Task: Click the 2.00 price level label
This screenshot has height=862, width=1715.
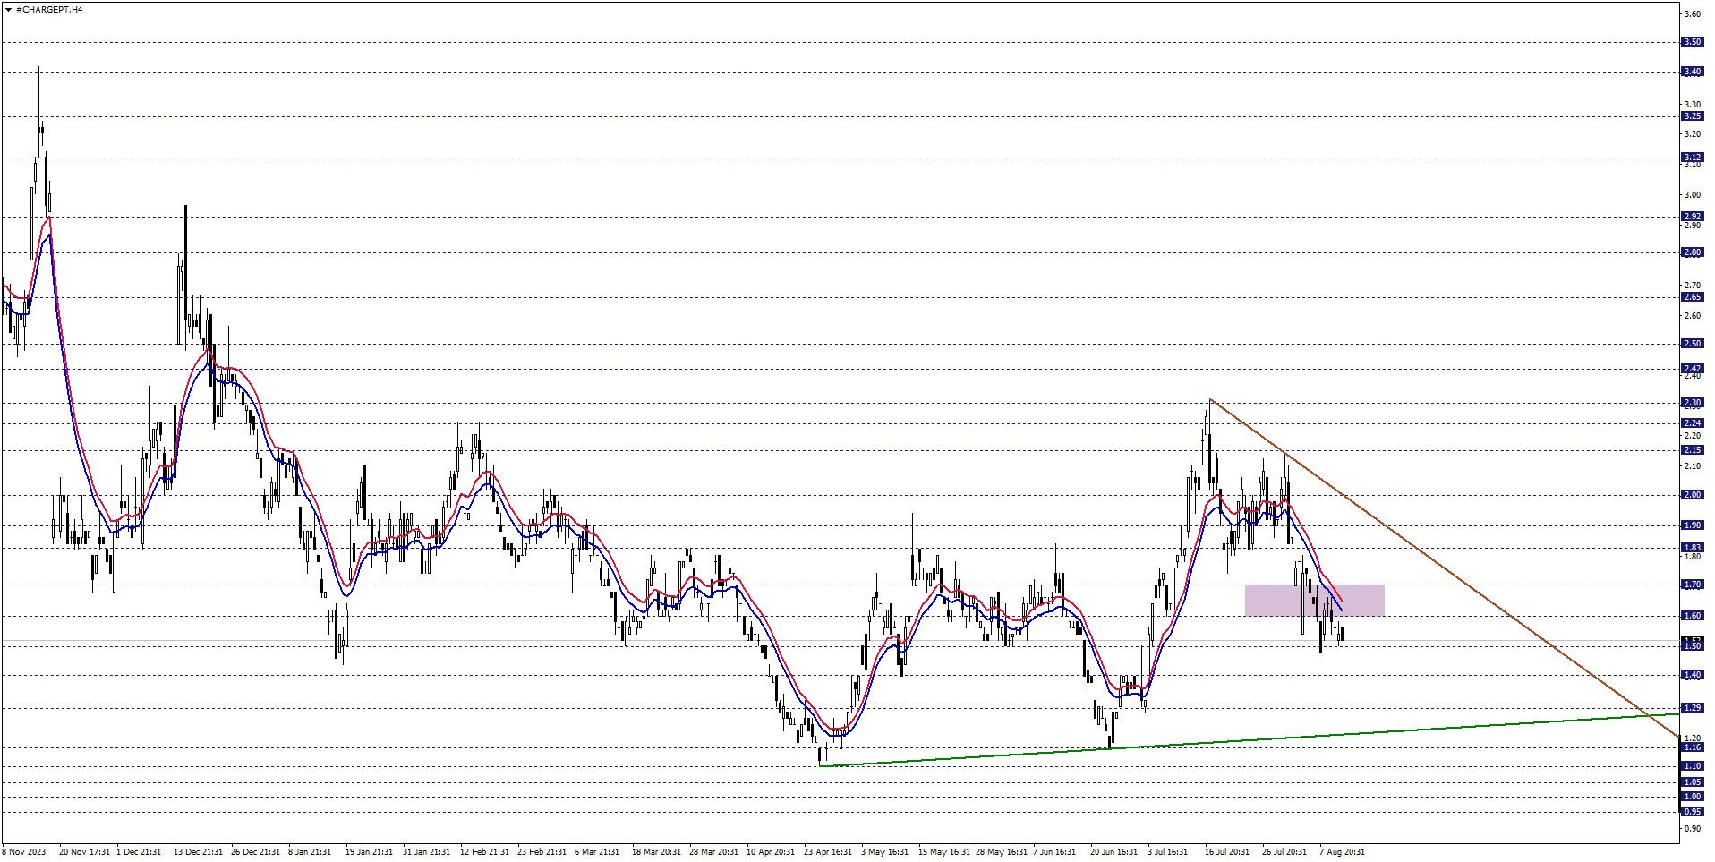Action: (1693, 495)
